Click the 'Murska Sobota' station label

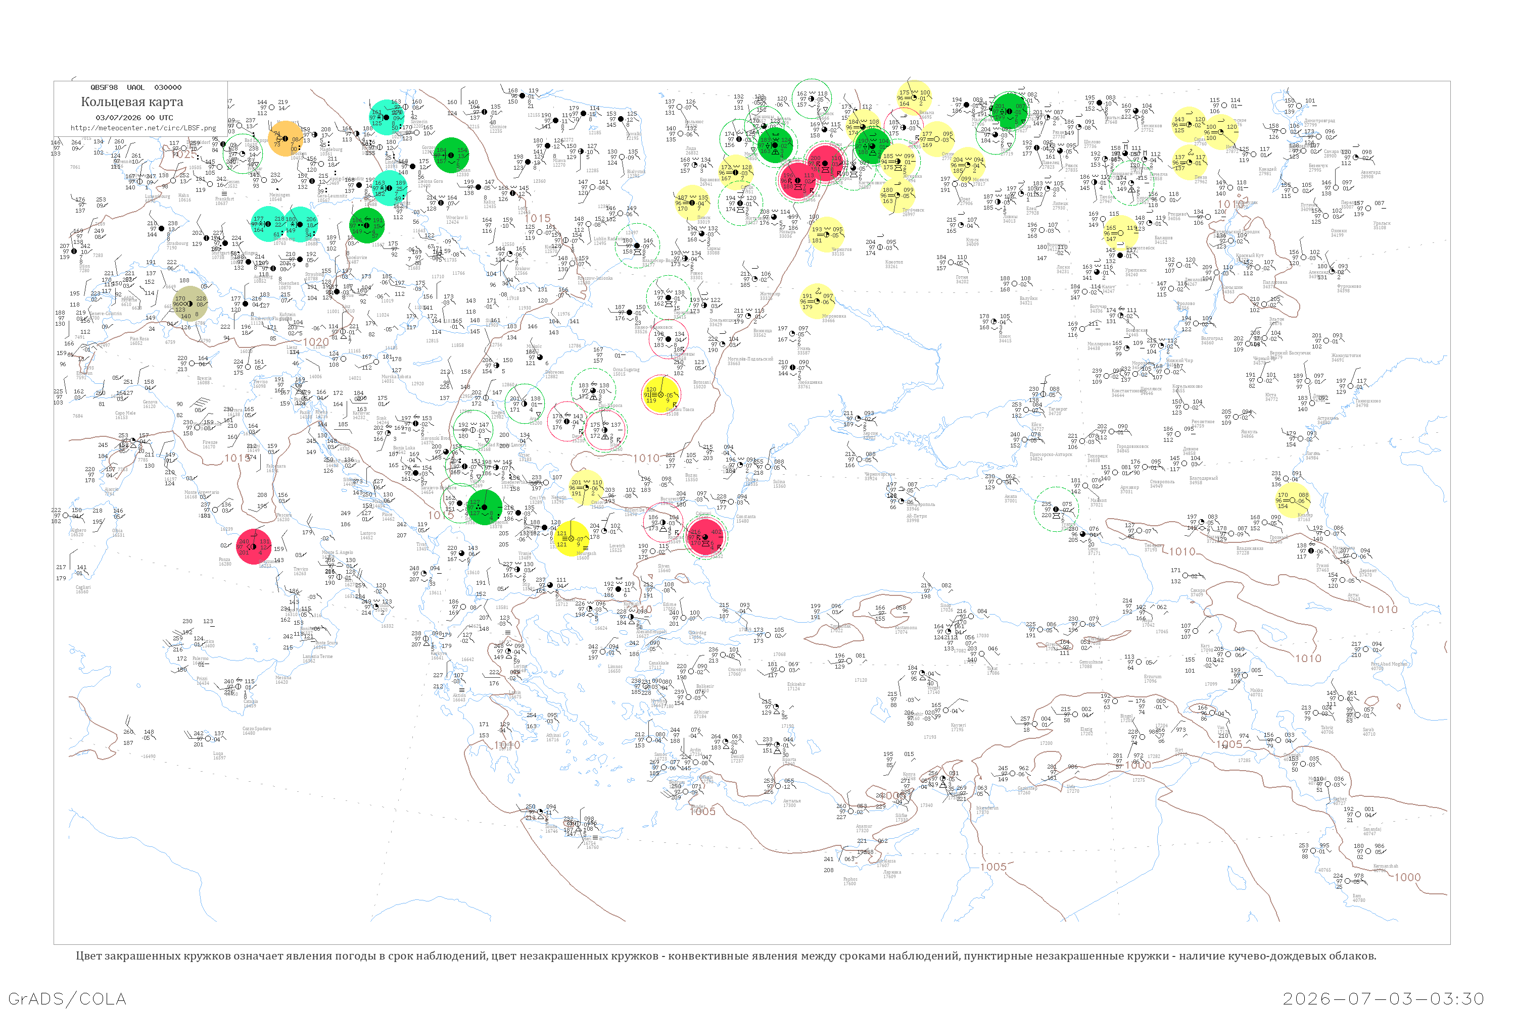coord(395,377)
